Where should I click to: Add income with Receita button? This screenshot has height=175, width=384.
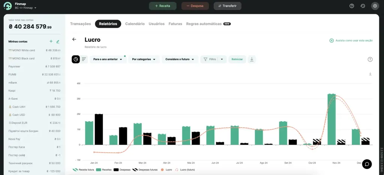pos(163,6)
